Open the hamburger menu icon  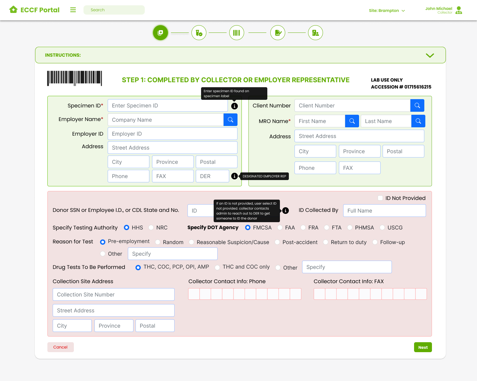73,10
